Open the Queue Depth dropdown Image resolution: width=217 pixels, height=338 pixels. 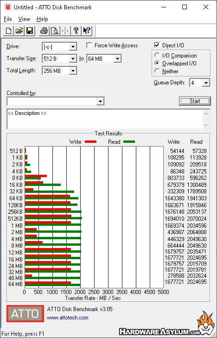click(x=206, y=83)
